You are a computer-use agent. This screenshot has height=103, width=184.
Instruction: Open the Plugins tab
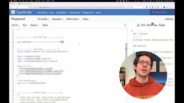[162, 25]
